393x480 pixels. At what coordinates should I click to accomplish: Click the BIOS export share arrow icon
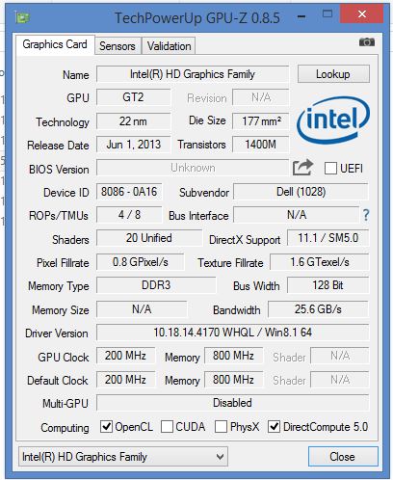point(302,168)
